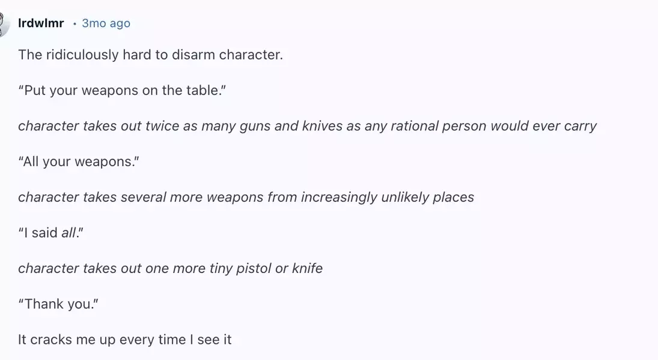
Task: Click the phrase "rational person would ever carry"
Action: point(493,126)
